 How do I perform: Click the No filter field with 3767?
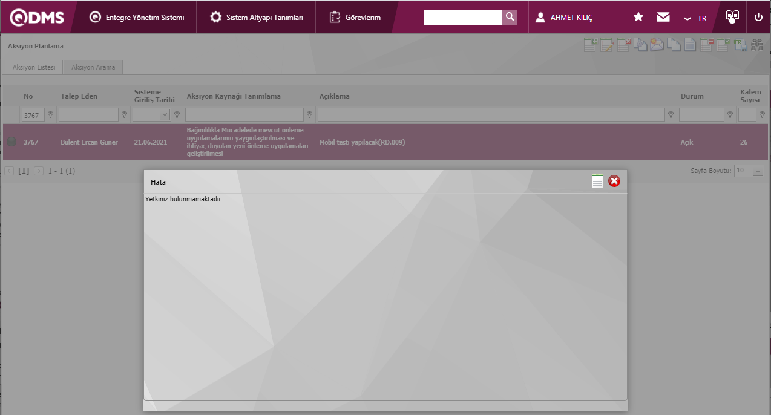point(33,114)
